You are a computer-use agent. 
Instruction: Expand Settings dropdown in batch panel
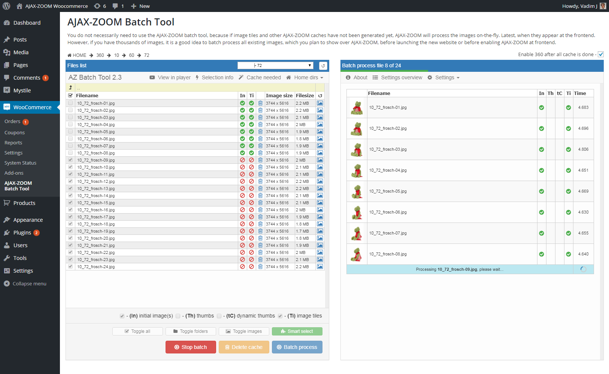tap(443, 77)
